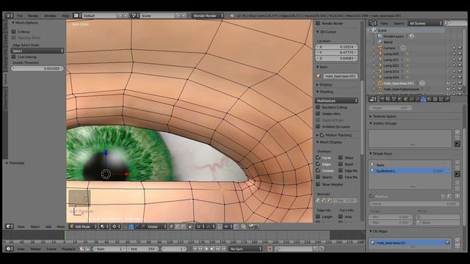The image size is (470, 264).
Task: Open the Help menu
Action: coord(65,15)
